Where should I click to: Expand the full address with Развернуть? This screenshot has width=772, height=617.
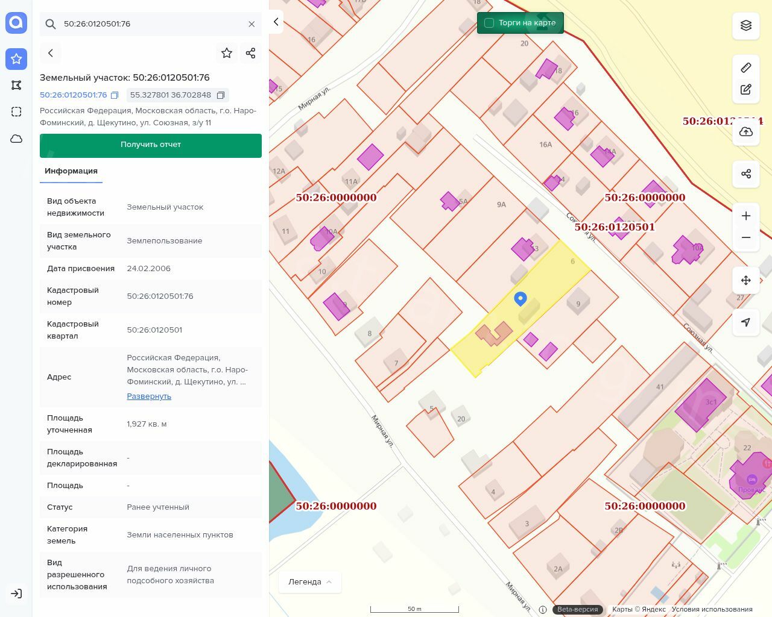(149, 396)
